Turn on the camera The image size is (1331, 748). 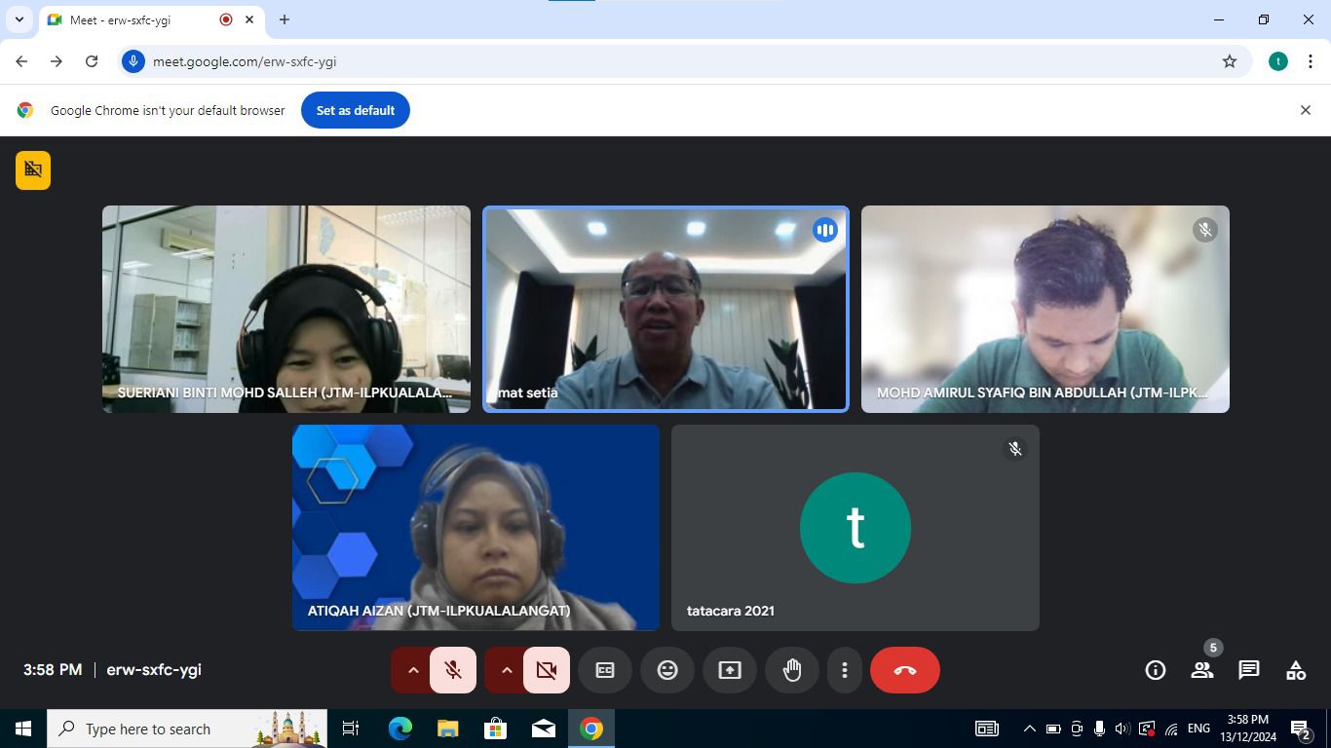545,670
